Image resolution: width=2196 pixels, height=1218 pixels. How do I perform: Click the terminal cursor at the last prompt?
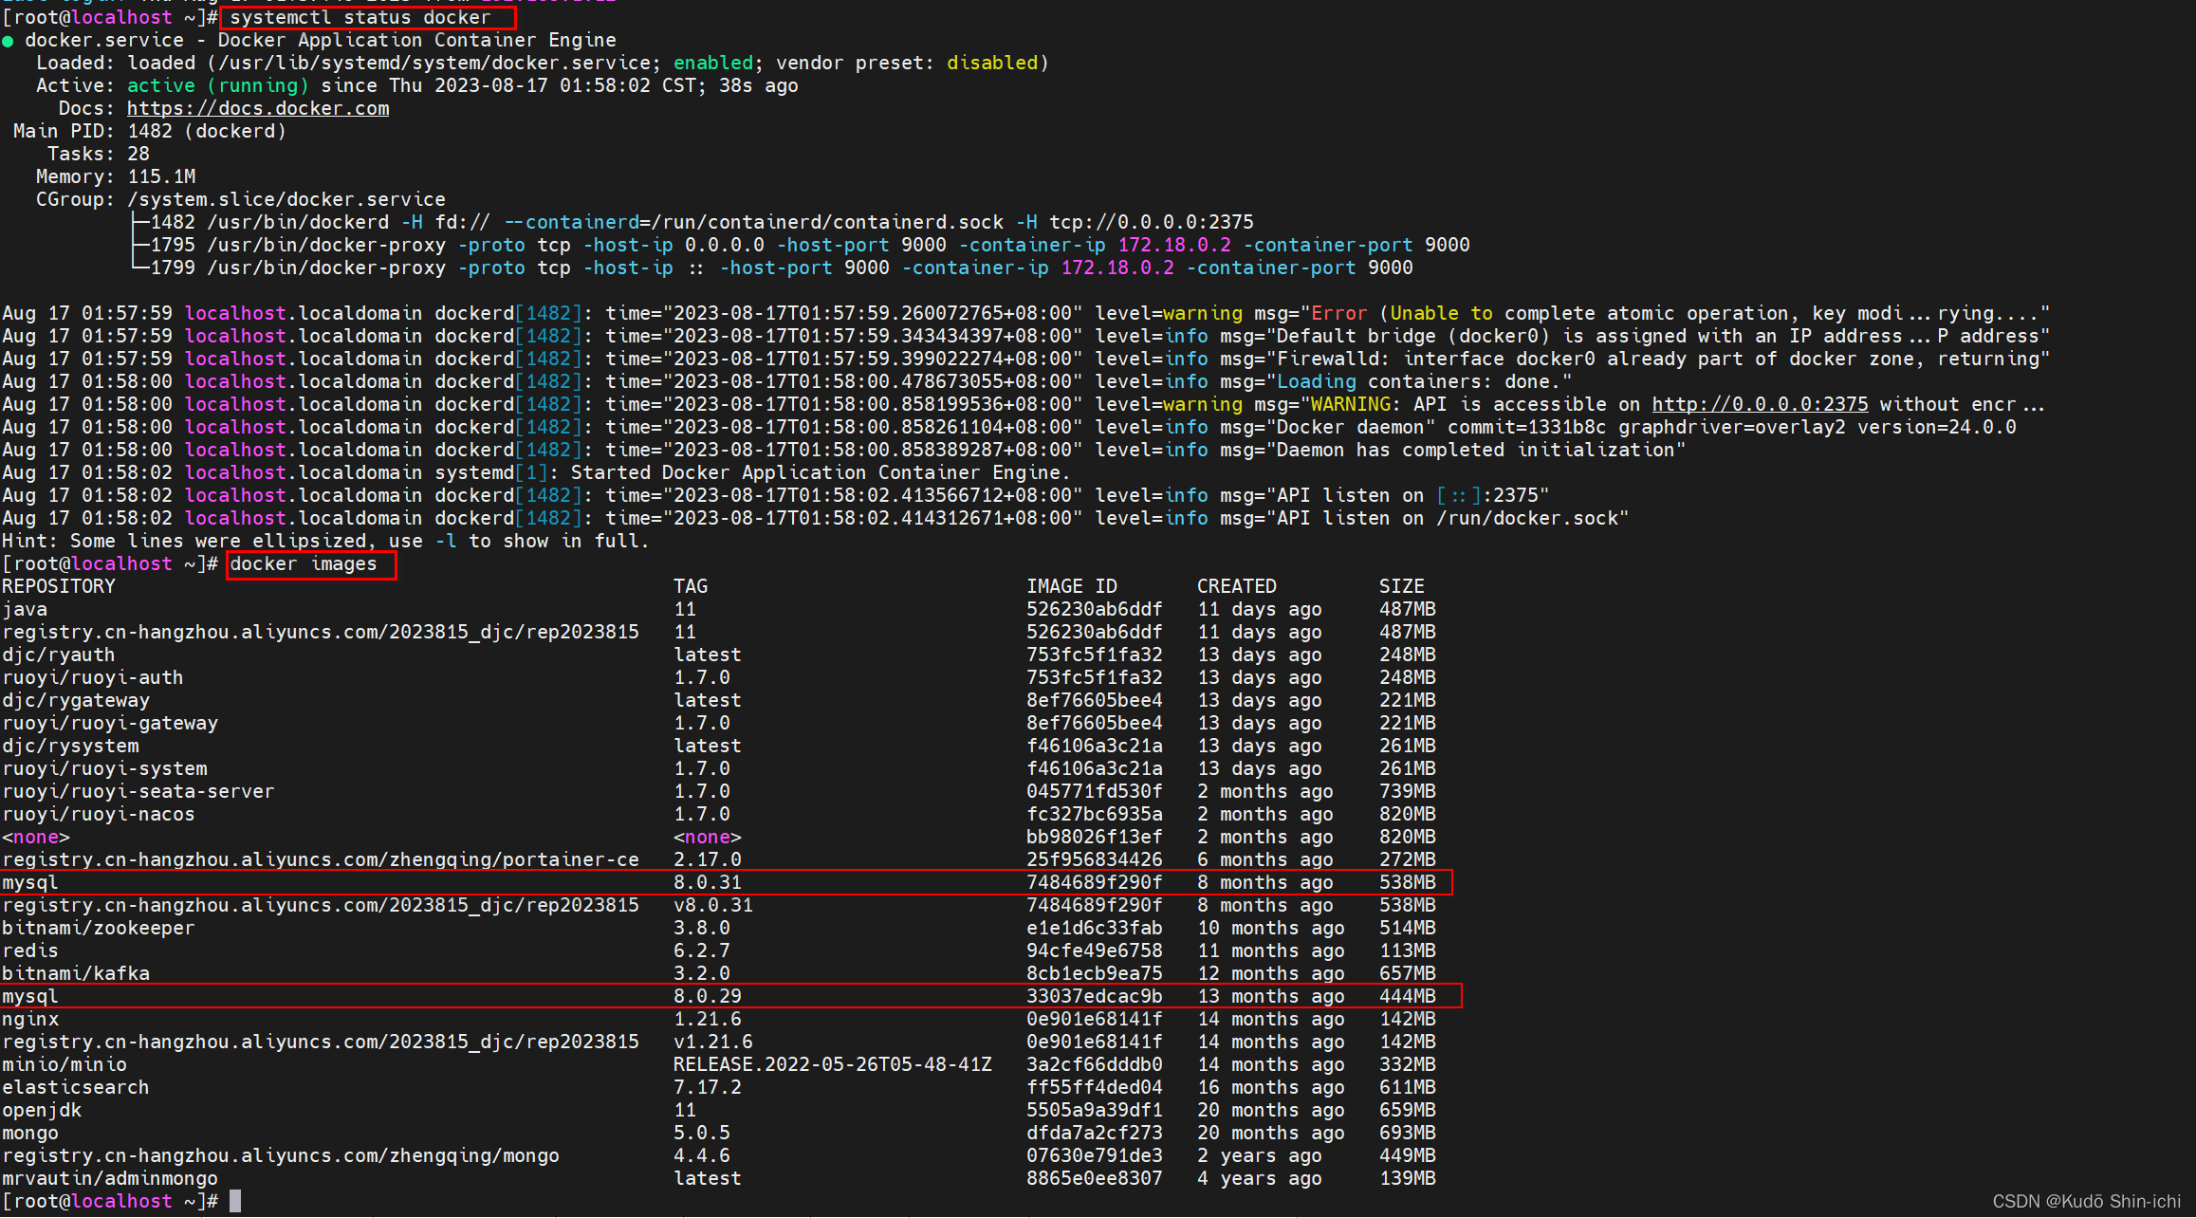[x=235, y=1201]
